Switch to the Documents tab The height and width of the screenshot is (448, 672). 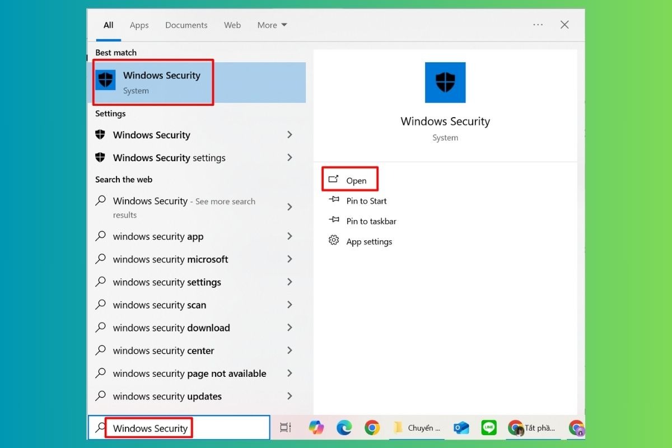point(186,25)
